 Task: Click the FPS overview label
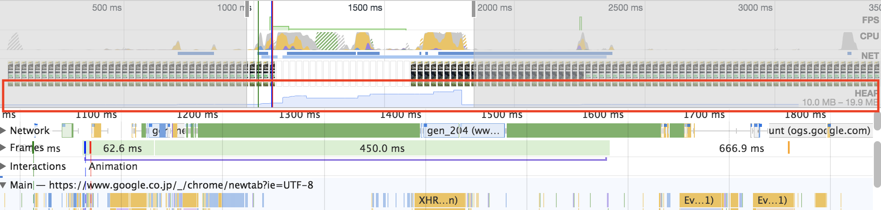[870, 20]
